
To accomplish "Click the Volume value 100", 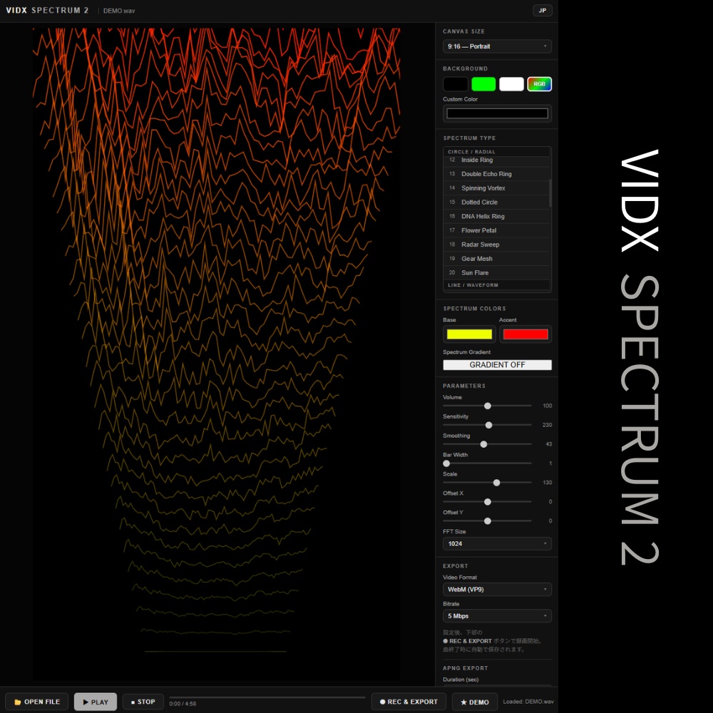I will [547, 406].
